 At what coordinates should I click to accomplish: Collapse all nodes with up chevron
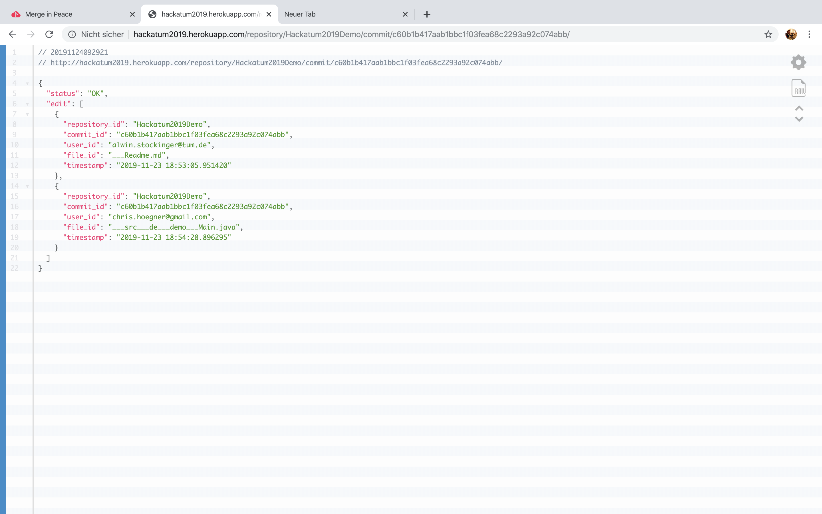(x=799, y=109)
